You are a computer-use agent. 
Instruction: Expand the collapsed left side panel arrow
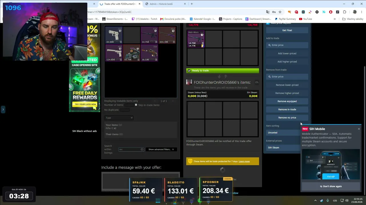pyautogui.click(x=3, y=109)
